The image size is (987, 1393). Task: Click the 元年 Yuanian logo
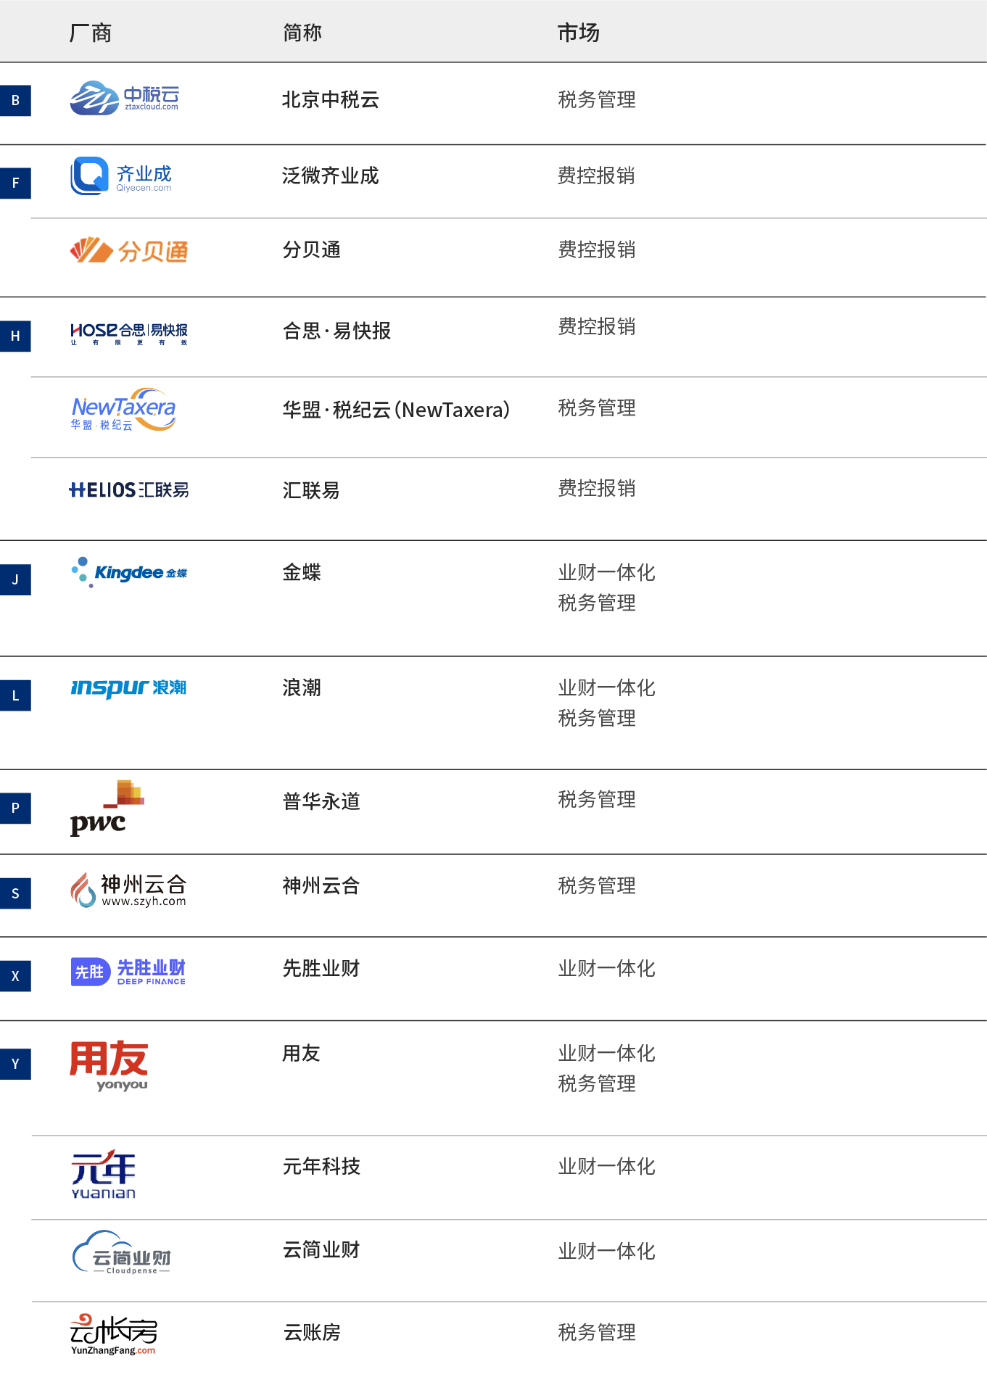(x=103, y=1174)
